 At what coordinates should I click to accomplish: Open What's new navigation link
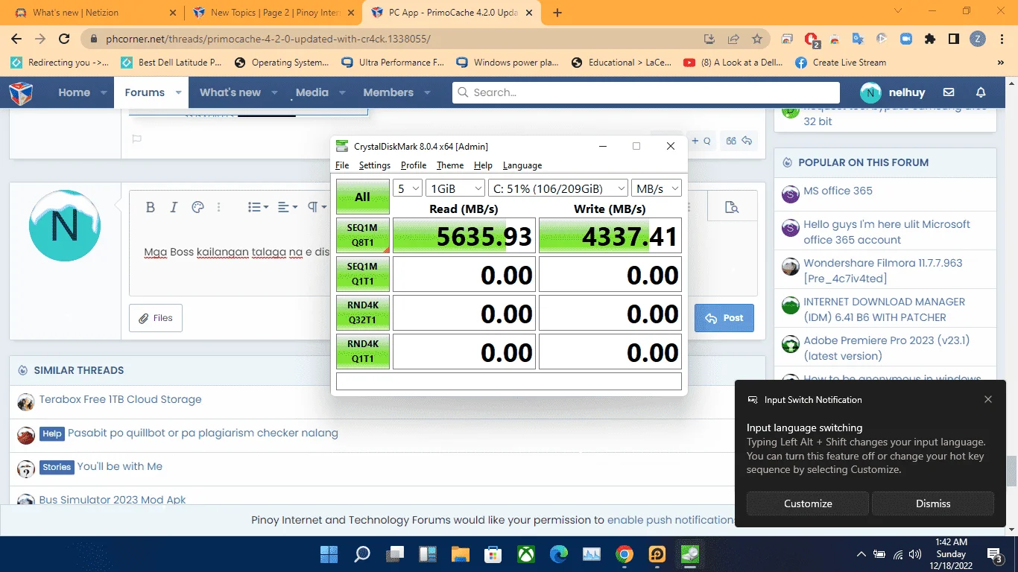(x=230, y=92)
